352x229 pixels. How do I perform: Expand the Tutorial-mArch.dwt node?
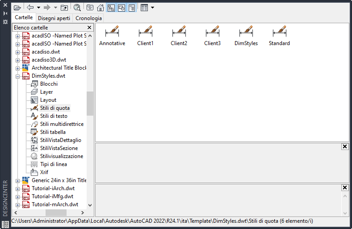(x=17, y=205)
